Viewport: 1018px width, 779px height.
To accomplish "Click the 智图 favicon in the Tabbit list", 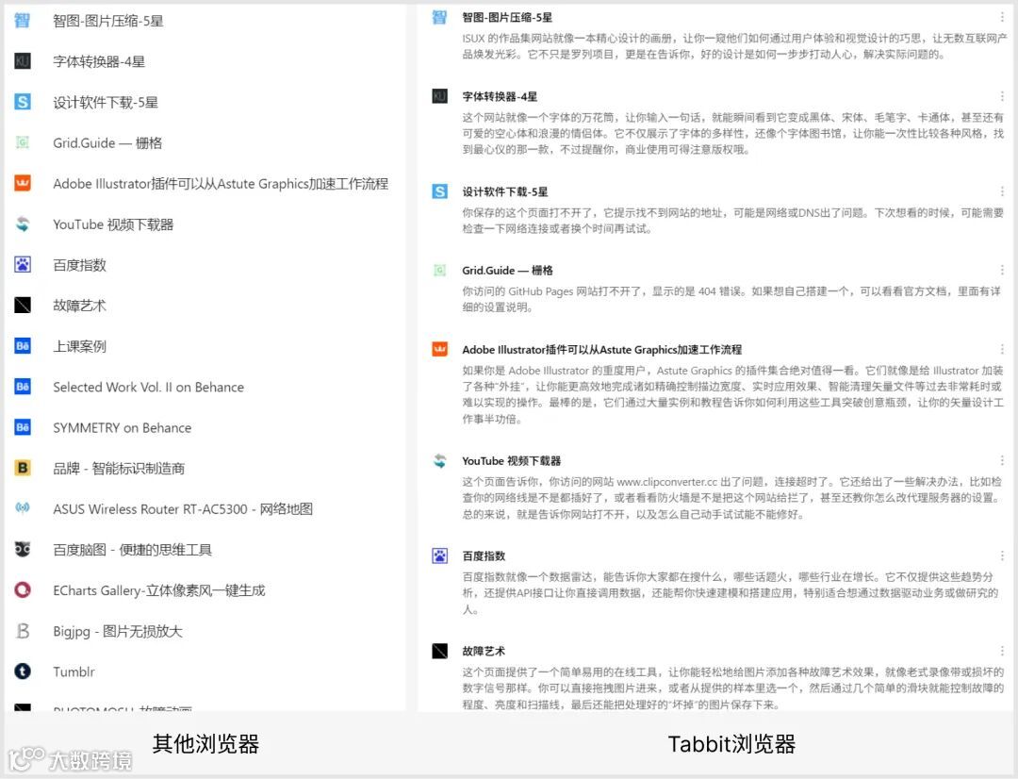I will click(439, 18).
